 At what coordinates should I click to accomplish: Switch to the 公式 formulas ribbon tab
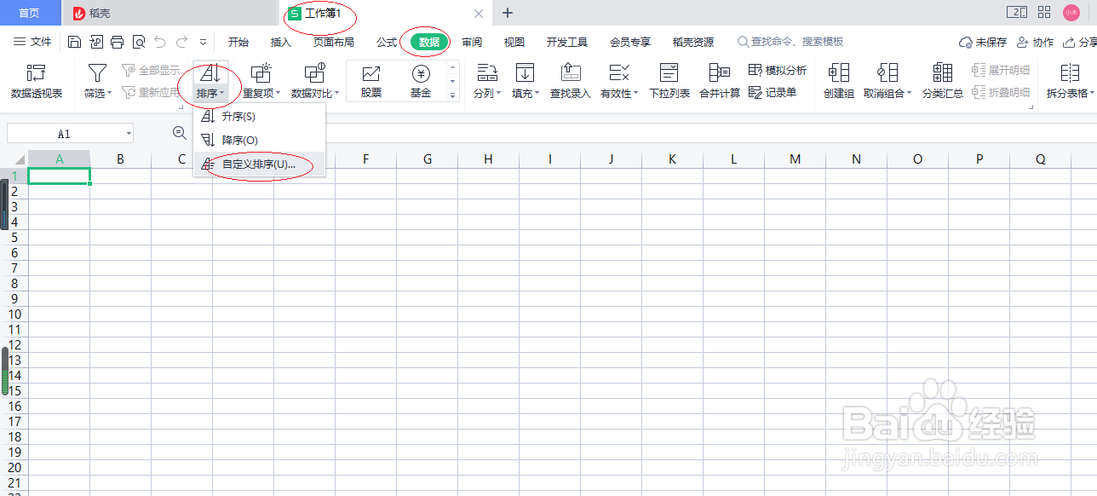tap(385, 41)
